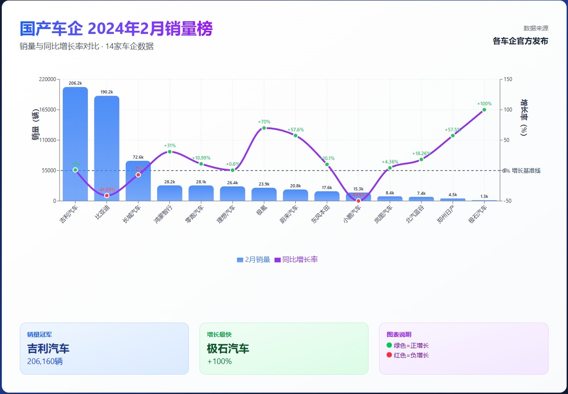Open the 销量冠军 吉利汽车 card
Screen dimensions: 568x394
pyautogui.click(x=104, y=349)
